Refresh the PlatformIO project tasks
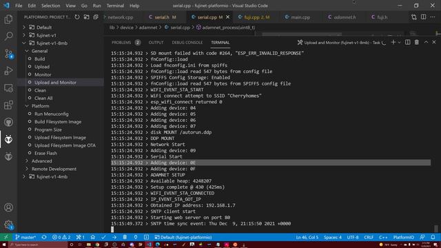 pos(77,17)
